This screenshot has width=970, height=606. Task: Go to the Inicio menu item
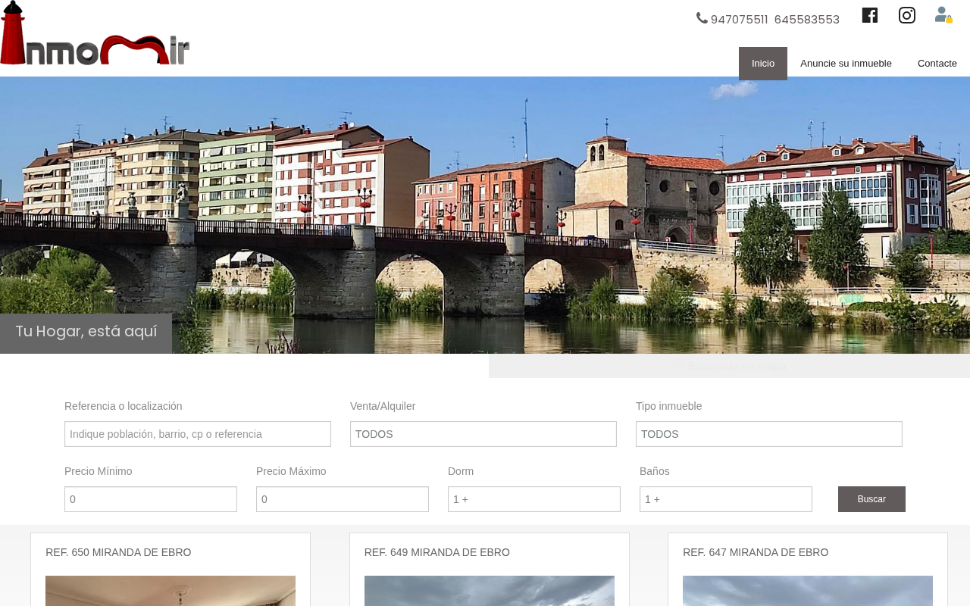763,64
